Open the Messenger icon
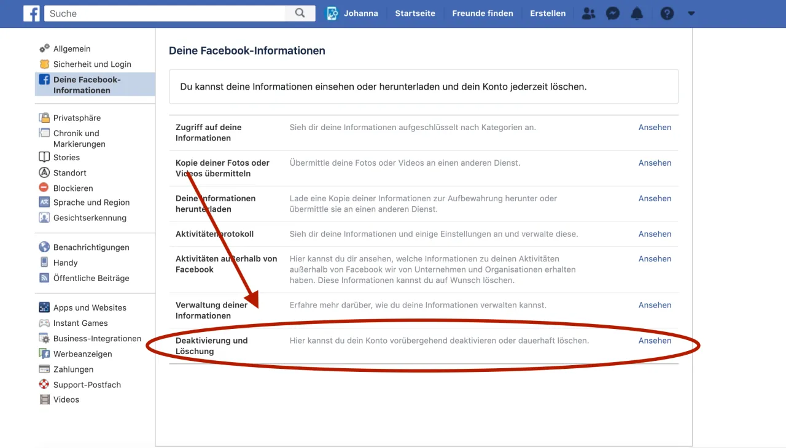Screen dimensions: 786x448 click(612, 14)
